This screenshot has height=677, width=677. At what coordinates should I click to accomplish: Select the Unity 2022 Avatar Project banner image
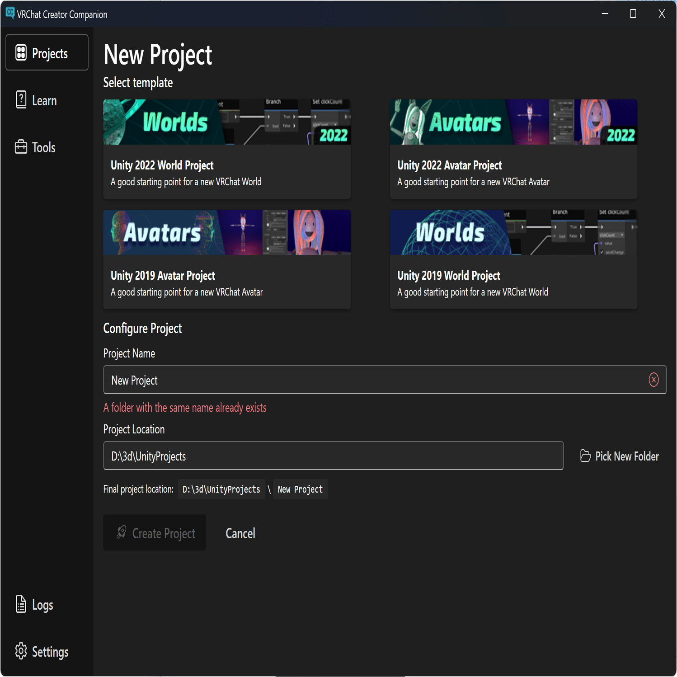click(x=513, y=122)
